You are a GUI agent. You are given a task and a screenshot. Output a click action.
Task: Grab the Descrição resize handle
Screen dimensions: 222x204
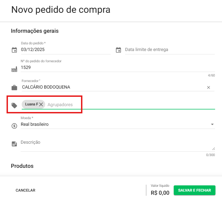point(213,149)
